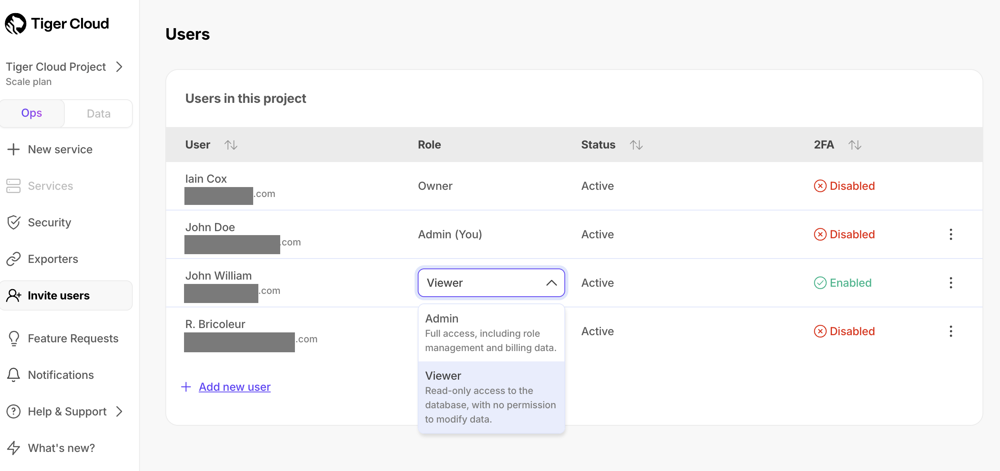Sort table by 2FA column
Image resolution: width=1000 pixels, height=471 pixels.
tap(855, 145)
